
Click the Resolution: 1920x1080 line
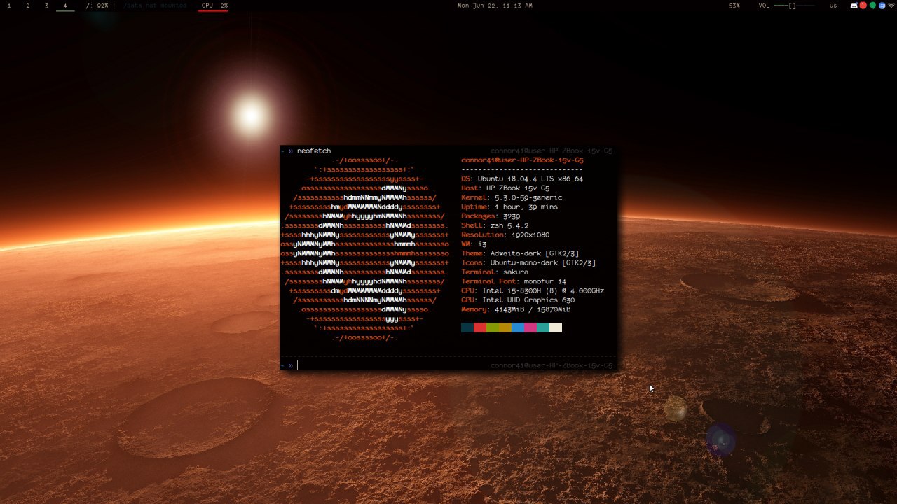[505, 234]
